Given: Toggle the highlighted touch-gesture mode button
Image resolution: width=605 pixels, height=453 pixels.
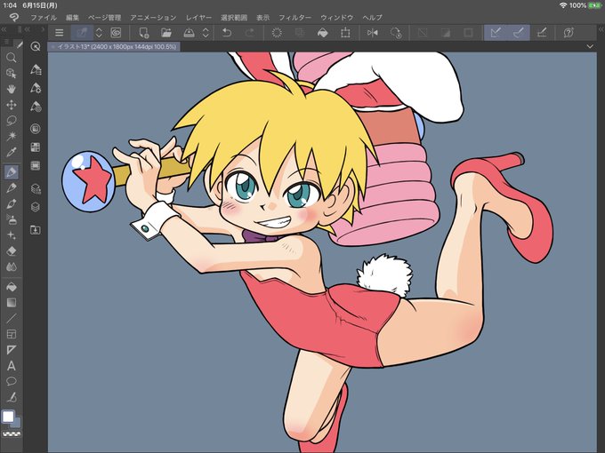Looking at the screenshot, I should pyautogui.click(x=82, y=33).
